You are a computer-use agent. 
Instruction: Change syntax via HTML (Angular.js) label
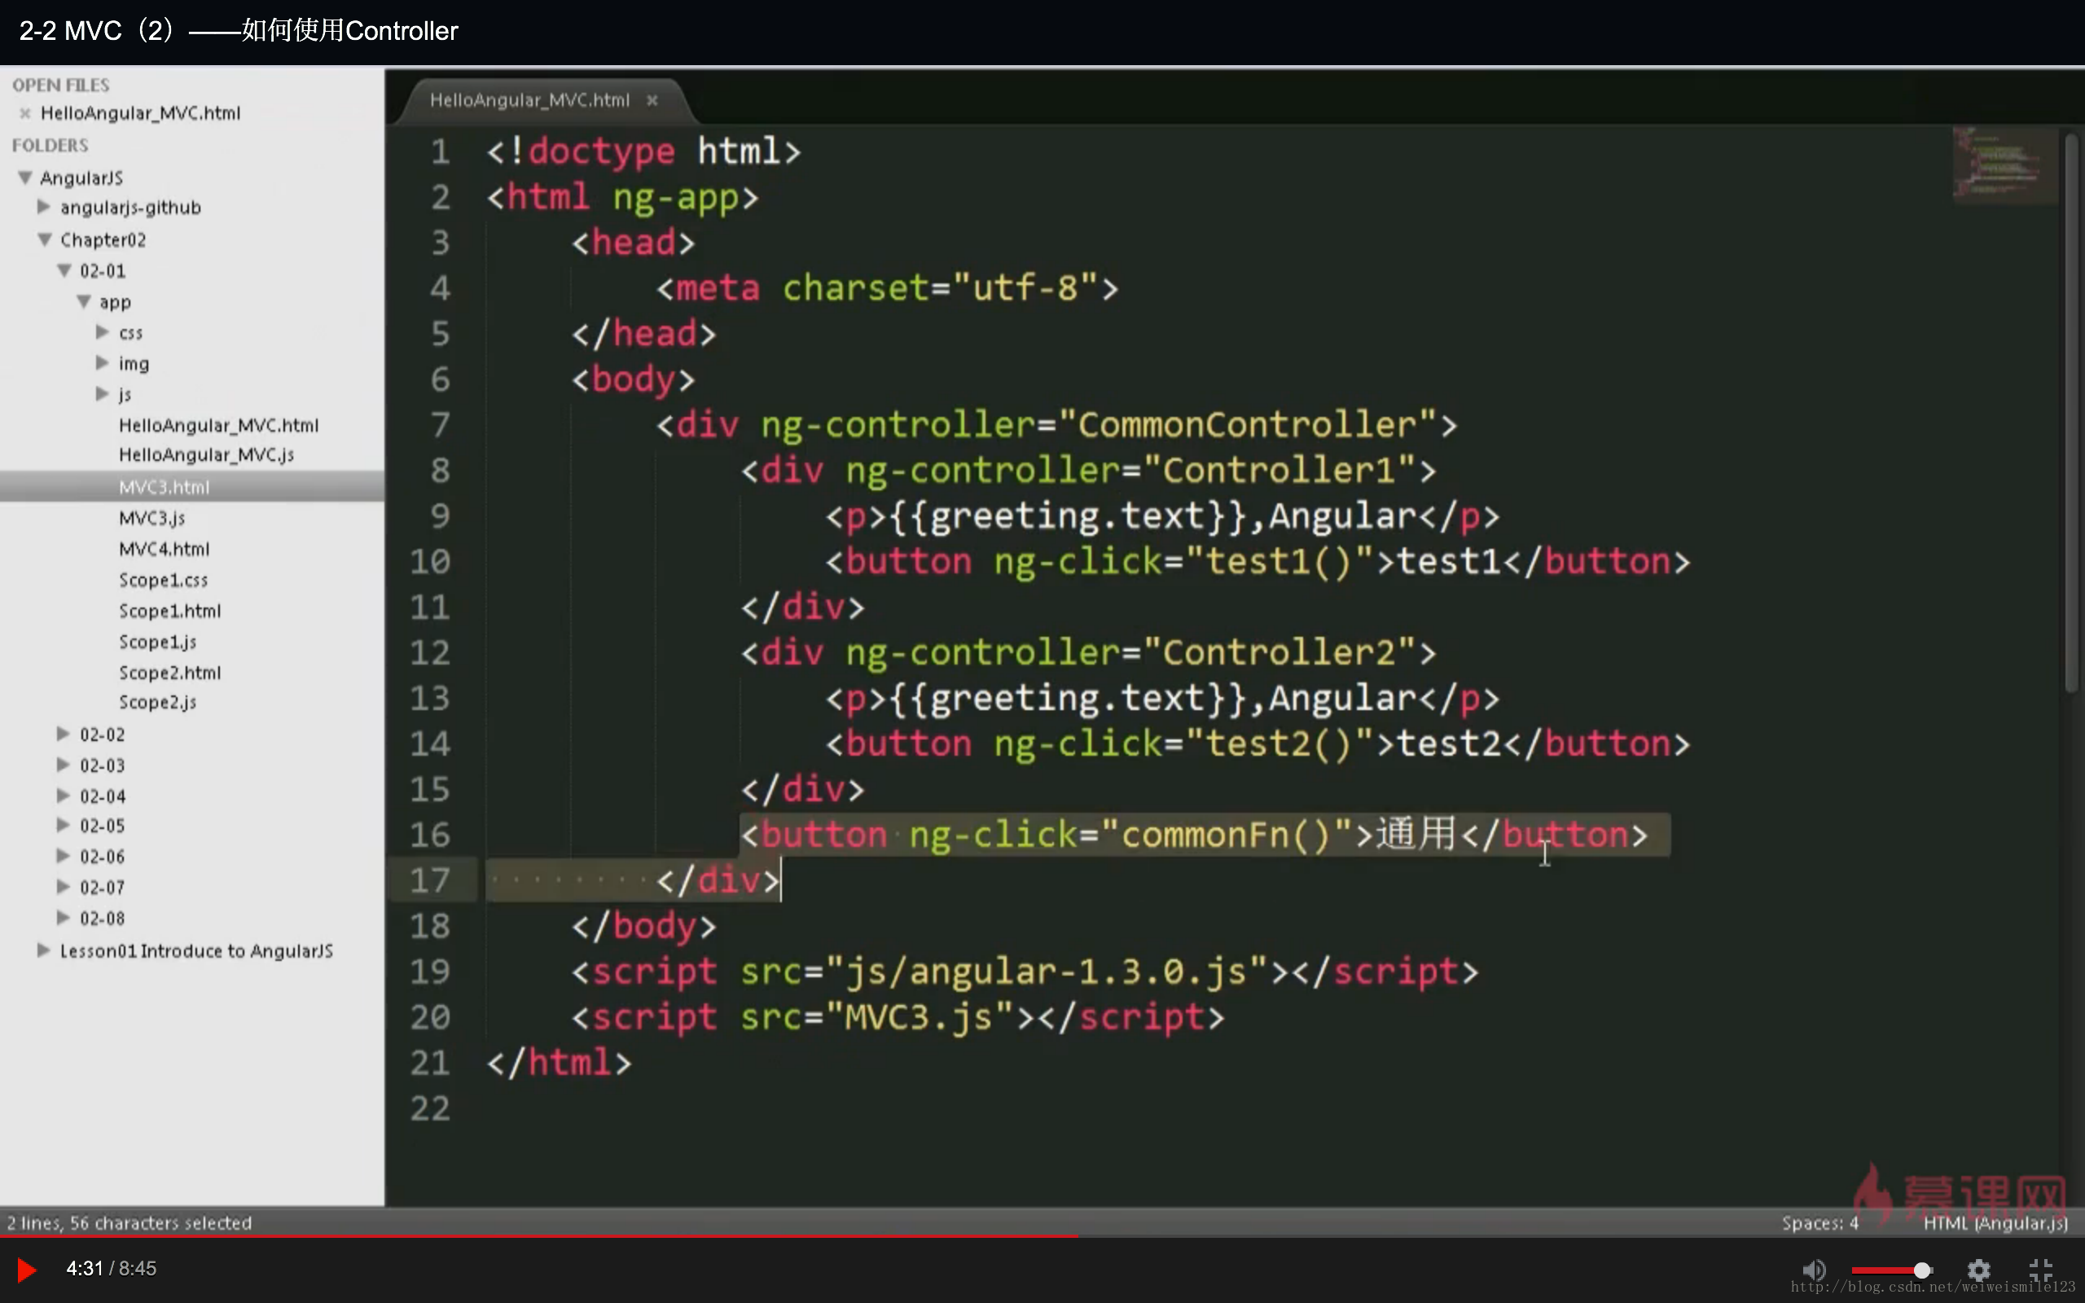click(x=1995, y=1223)
